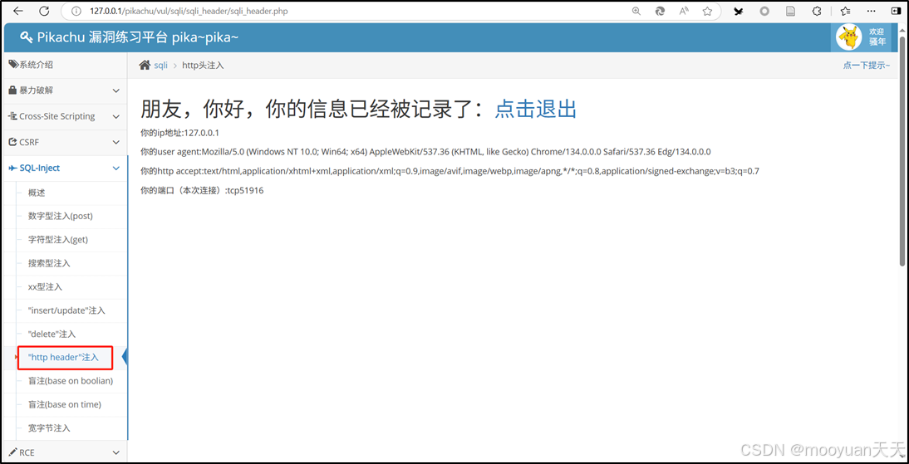Screen dimensions: 909x464
Task: Click the 你的http accept line
Action: [450, 171]
